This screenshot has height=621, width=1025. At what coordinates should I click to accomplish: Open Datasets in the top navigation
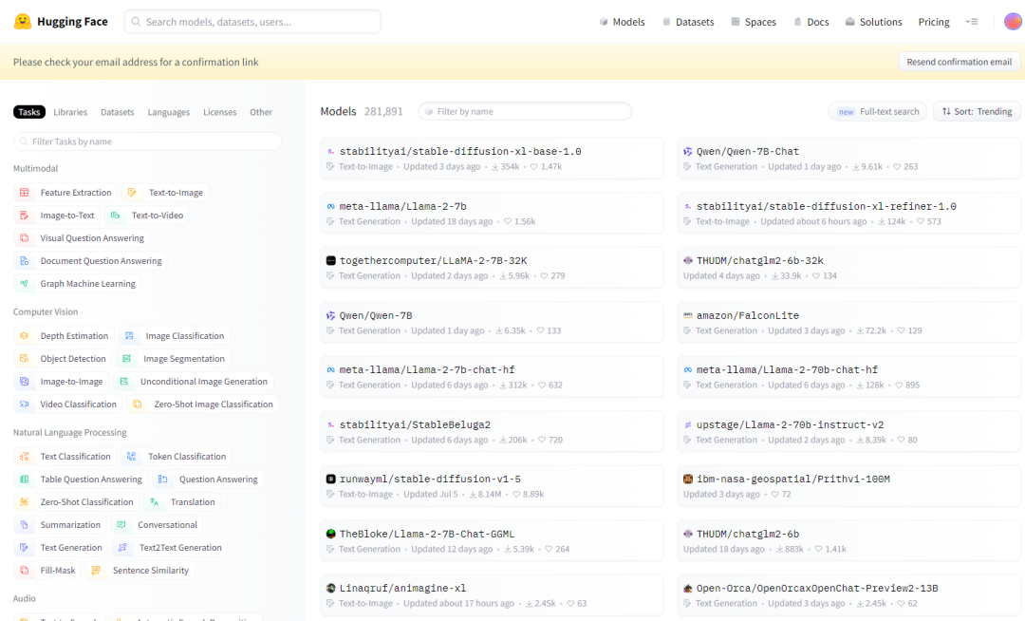(688, 22)
